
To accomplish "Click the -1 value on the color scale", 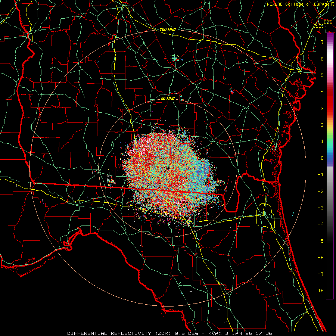I will (x=321, y=175).
